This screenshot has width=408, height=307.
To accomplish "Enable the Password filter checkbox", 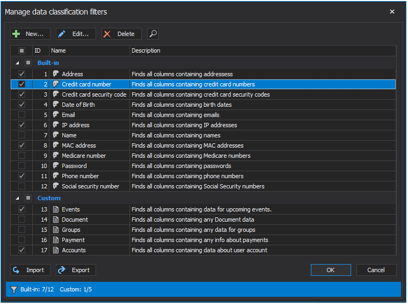I will pyautogui.click(x=21, y=165).
